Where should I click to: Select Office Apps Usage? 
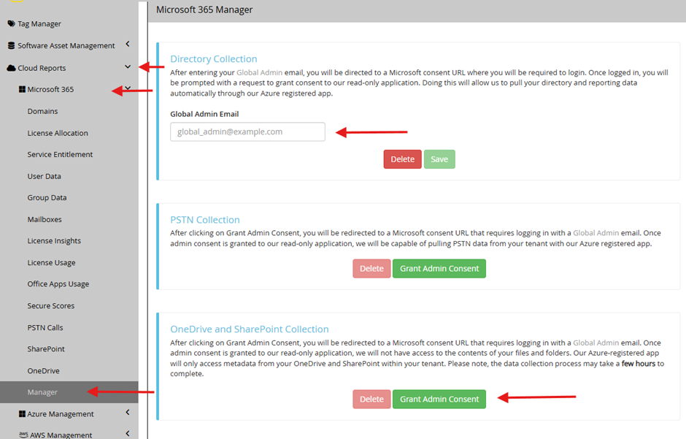58,284
